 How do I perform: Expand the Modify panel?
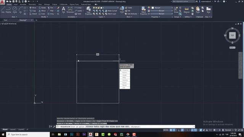(45, 17)
